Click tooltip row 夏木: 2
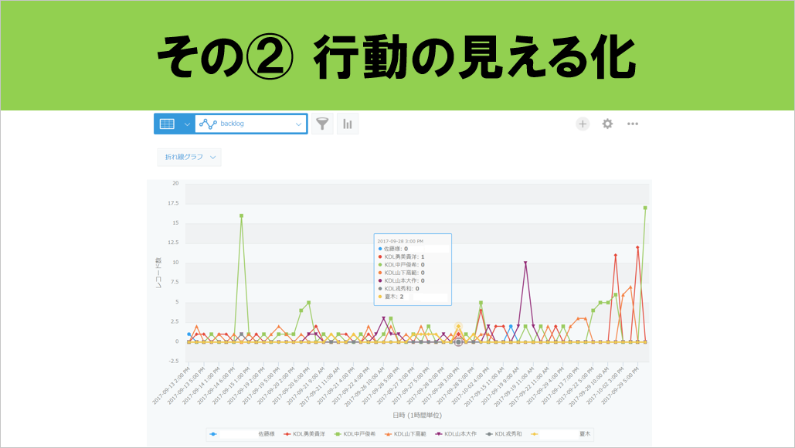795x448 pixels. pyautogui.click(x=394, y=297)
